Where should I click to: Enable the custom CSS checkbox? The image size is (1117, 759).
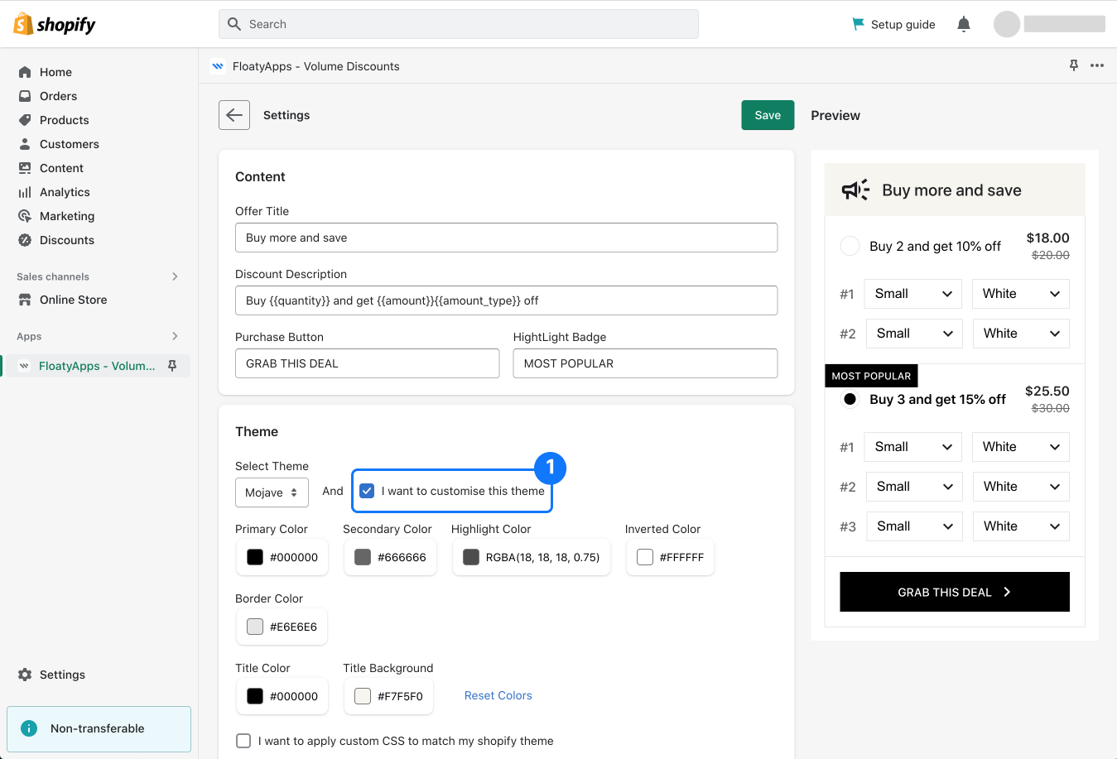coord(243,741)
